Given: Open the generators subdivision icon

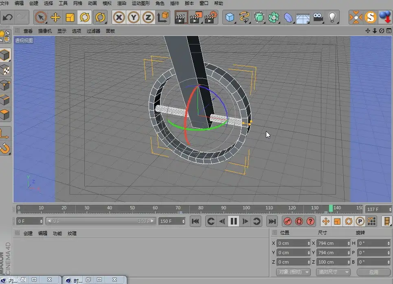Looking at the screenshot, I should [x=259, y=17].
